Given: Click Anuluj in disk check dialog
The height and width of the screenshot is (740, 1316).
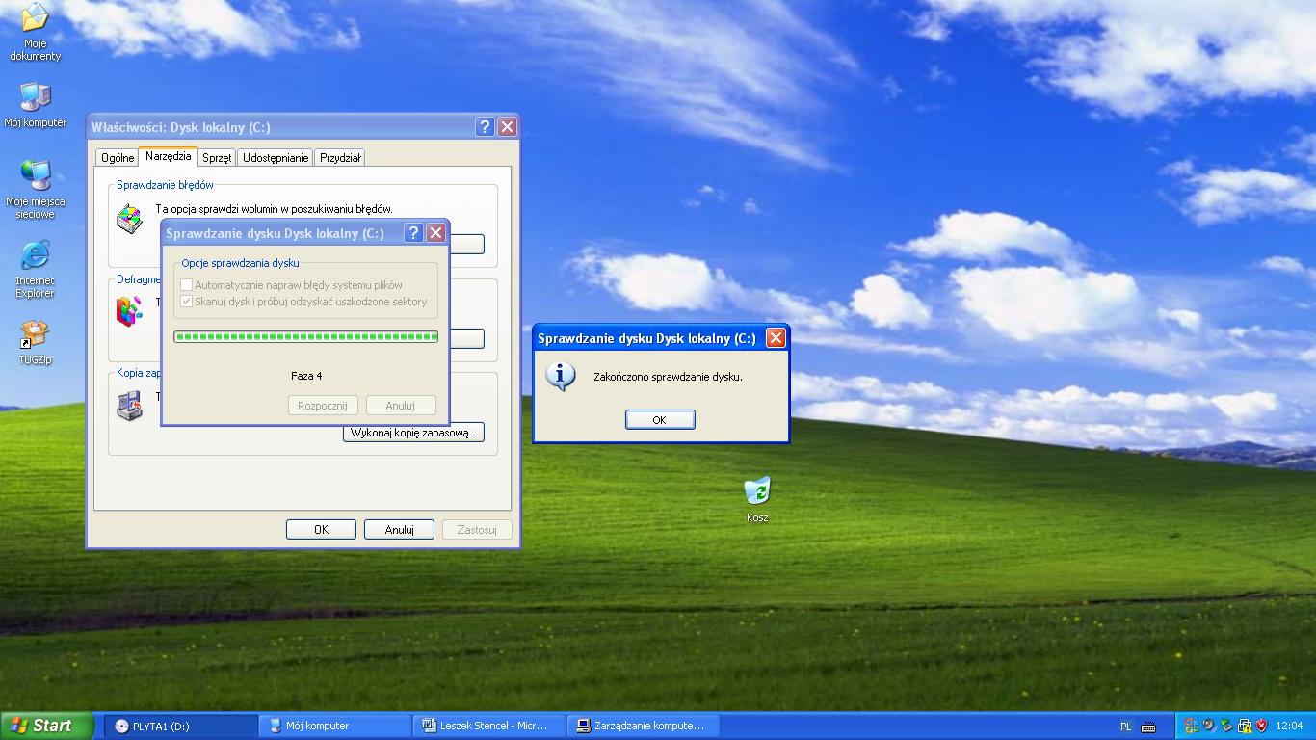Looking at the screenshot, I should [401, 406].
